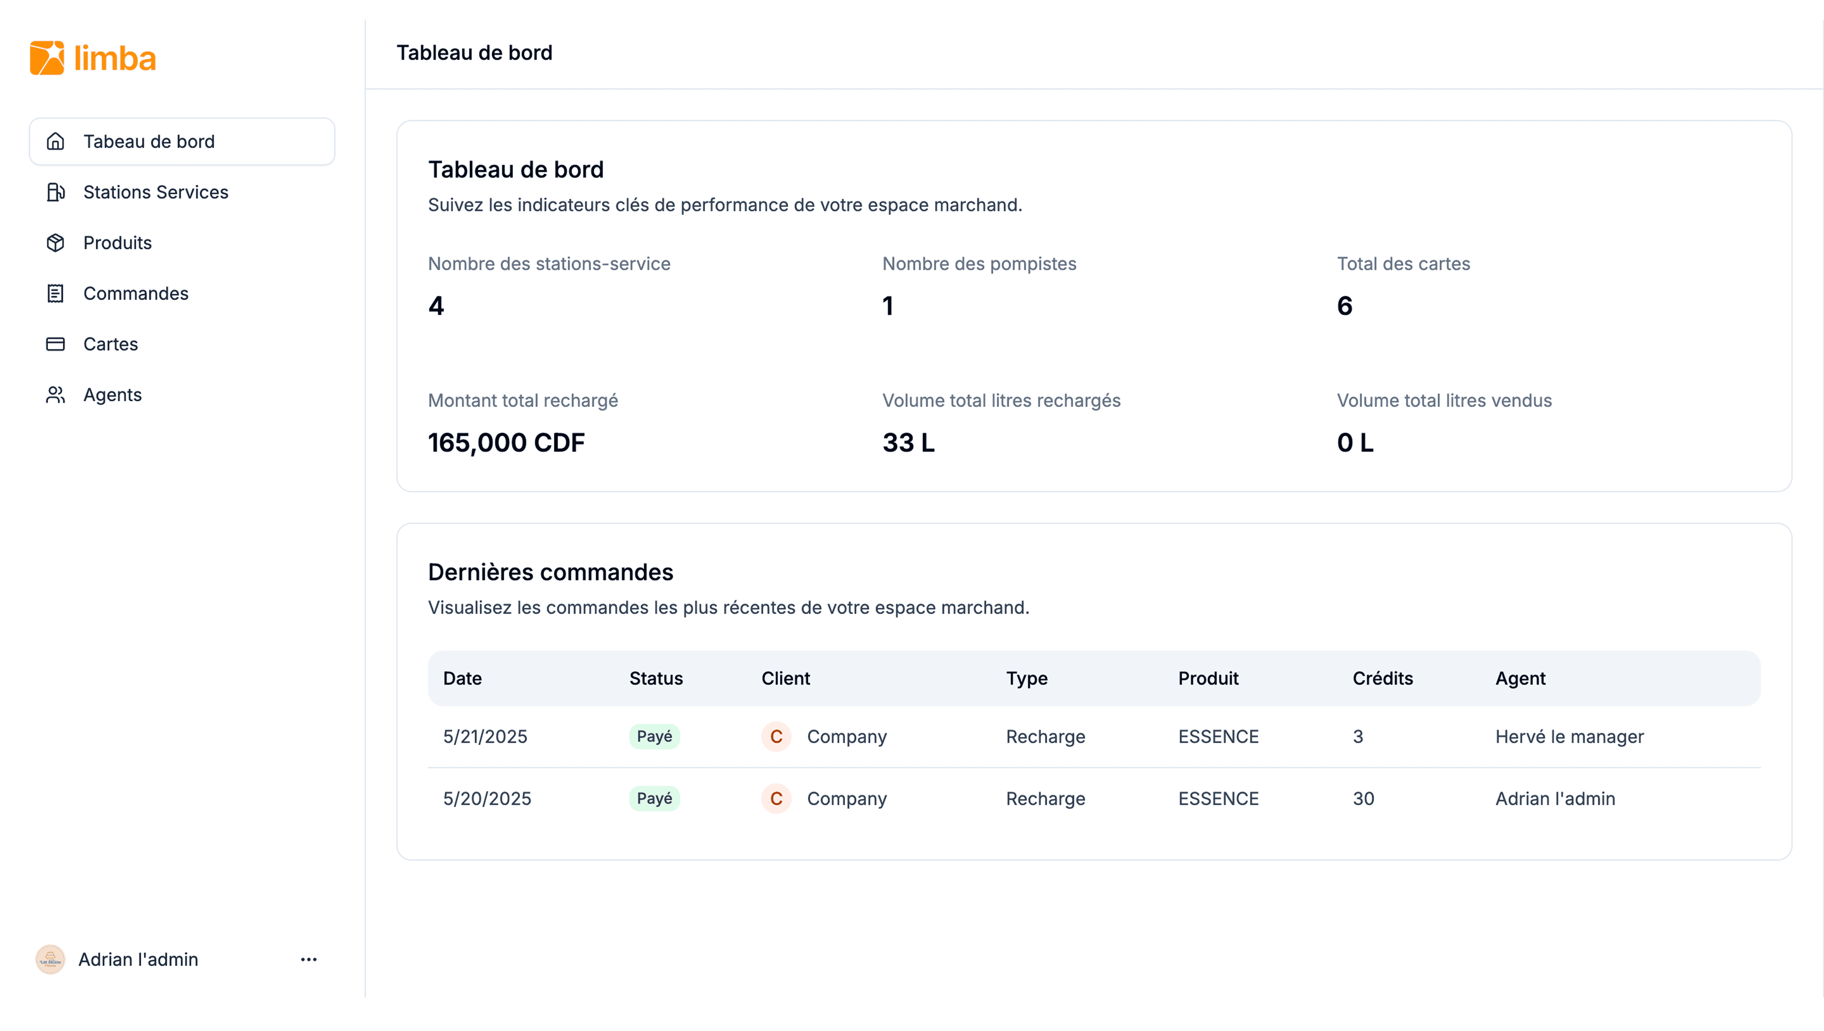This screenshot has height=1031, width=1824.
Task: Click the limba logo icon
Action: (x=47, y=57)
